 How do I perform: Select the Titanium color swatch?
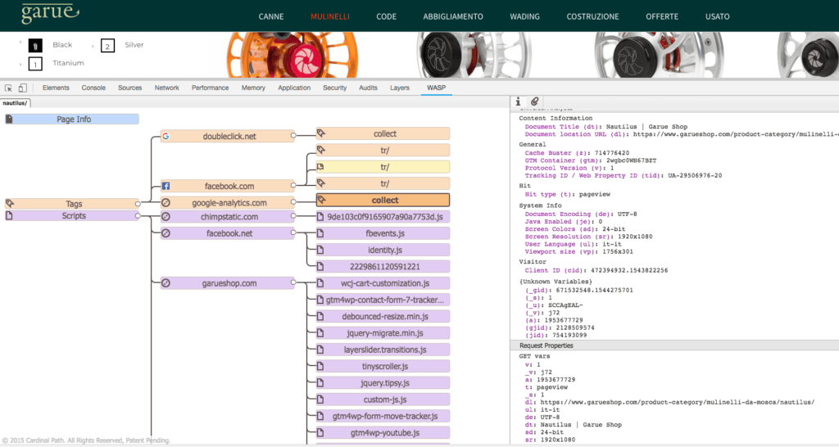pyautogui.click(x=35, y=64)
